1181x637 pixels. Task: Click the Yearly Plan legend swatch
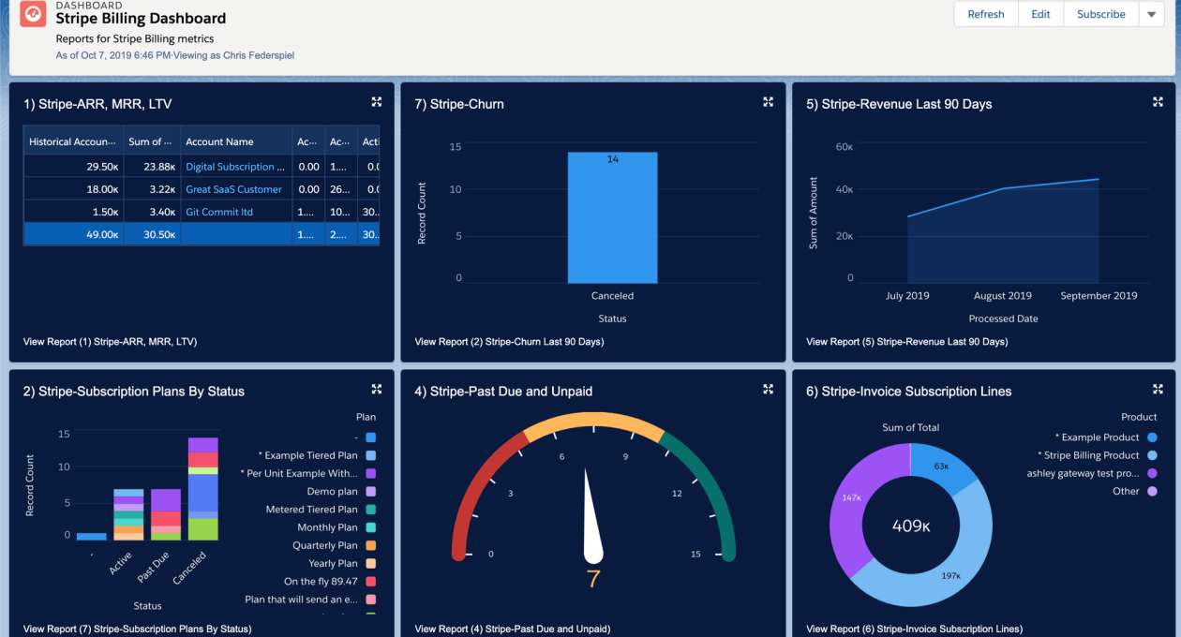tap(371, 564)
